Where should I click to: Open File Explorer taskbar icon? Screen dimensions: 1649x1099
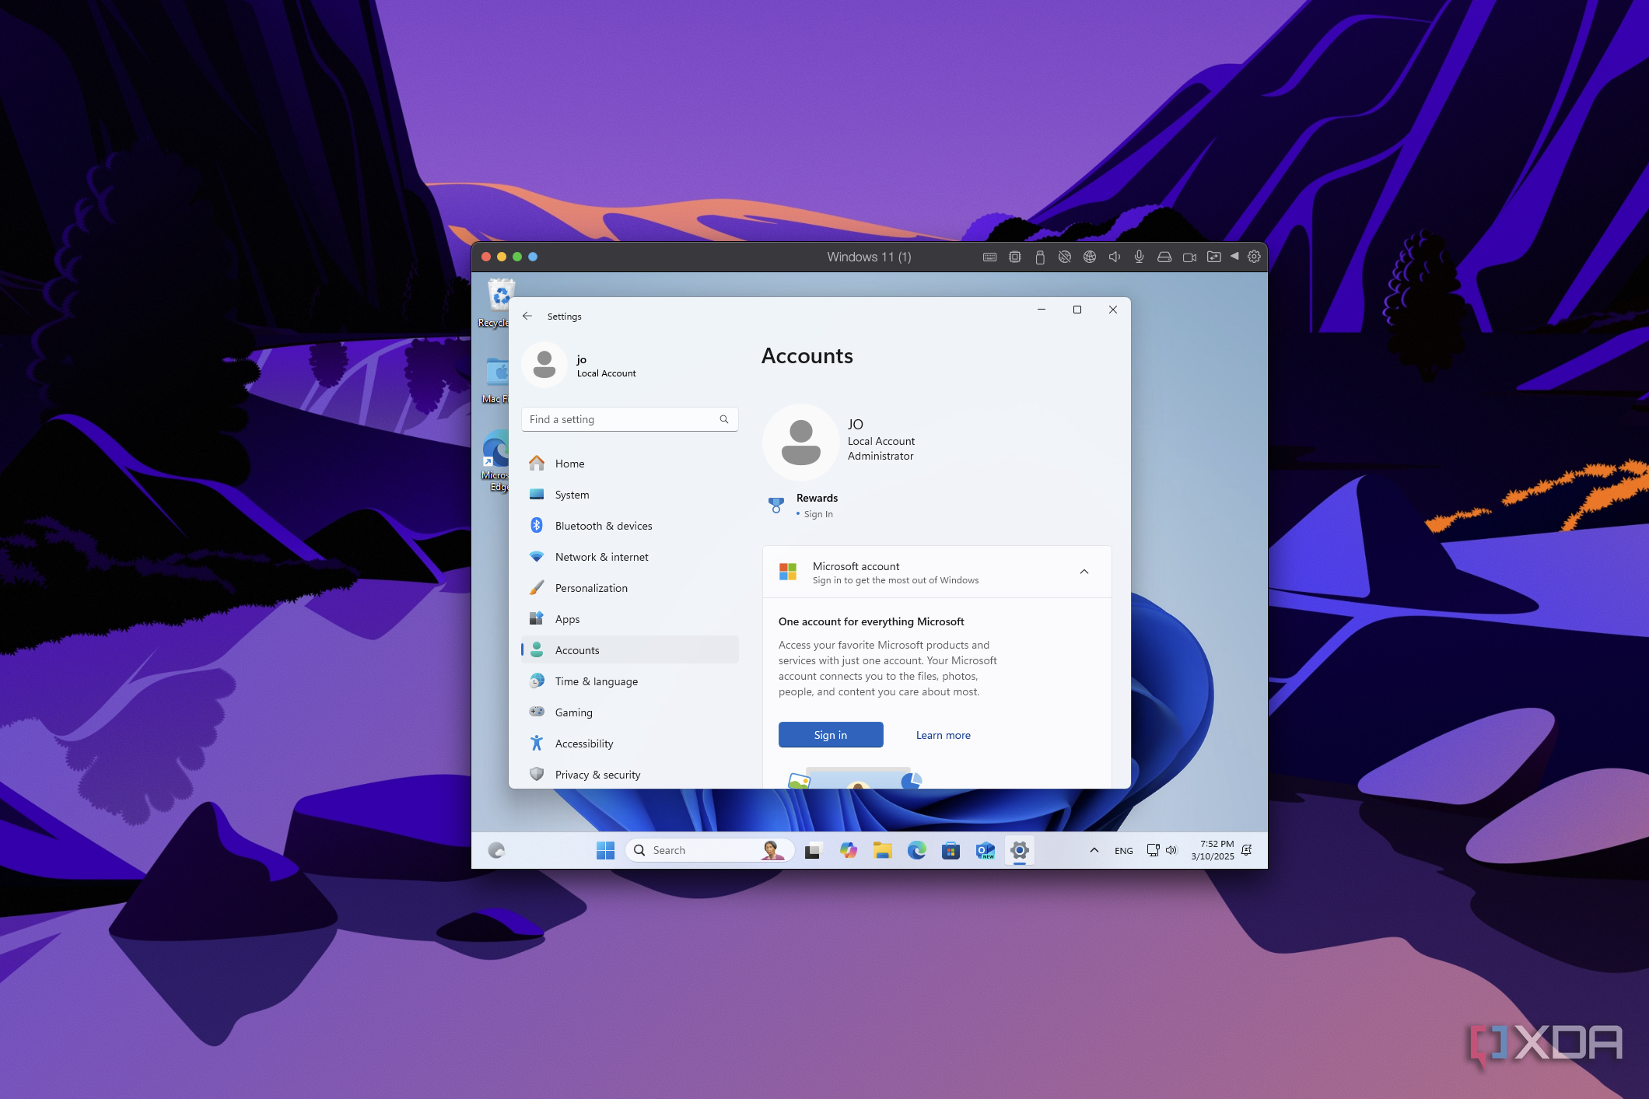point(882,850)
